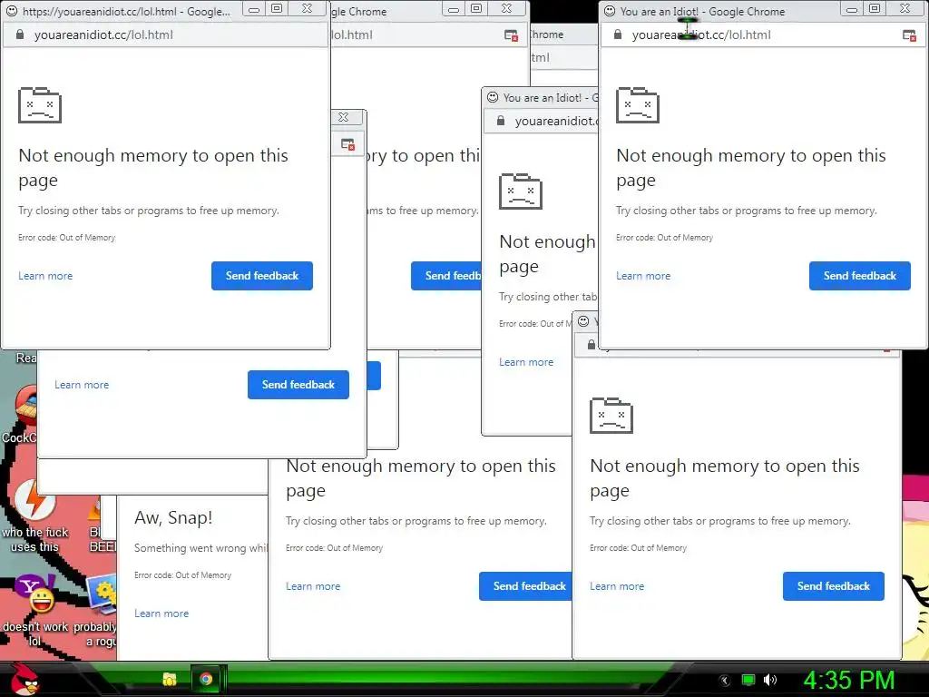Open Learn more in small middle window
The width and height of the screenshot is (929, 697).
526,362
